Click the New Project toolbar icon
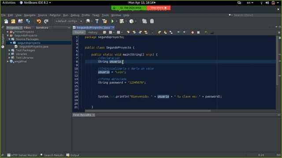 click(13, 22)
